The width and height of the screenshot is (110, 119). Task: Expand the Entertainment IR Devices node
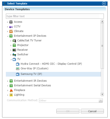[x=8, y=81]
